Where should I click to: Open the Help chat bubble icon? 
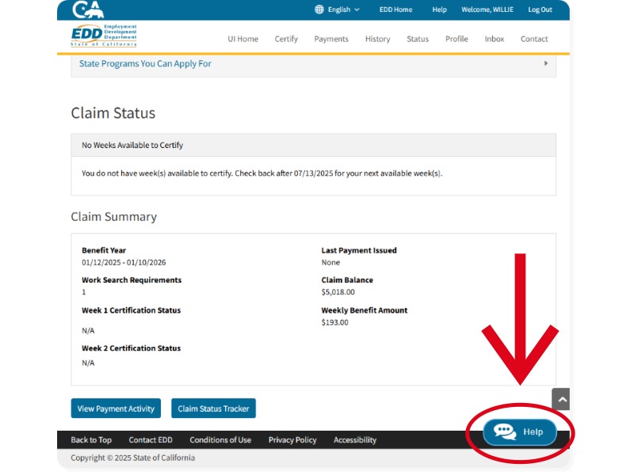click(504, 431)
